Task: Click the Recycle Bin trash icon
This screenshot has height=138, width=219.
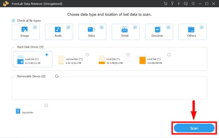Action: click(18, 111)
